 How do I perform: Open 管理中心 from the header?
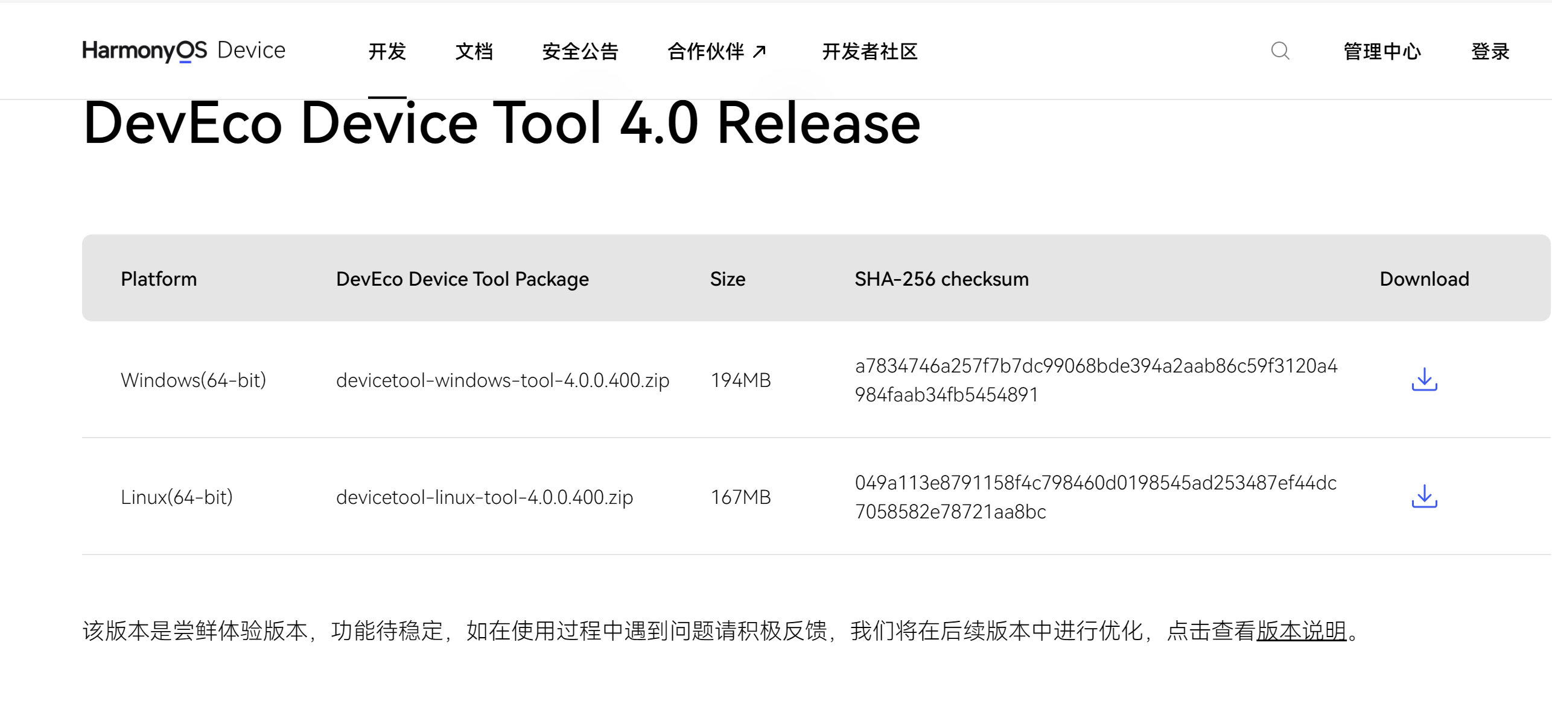(1382, 51)
